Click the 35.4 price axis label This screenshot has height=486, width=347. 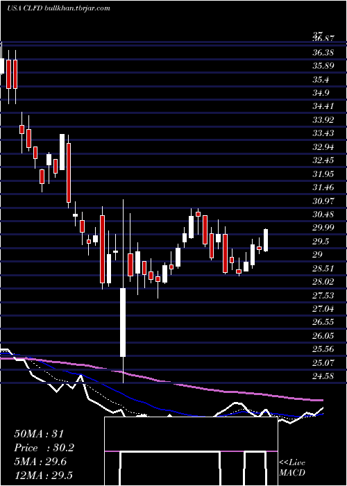pos(321,80)
